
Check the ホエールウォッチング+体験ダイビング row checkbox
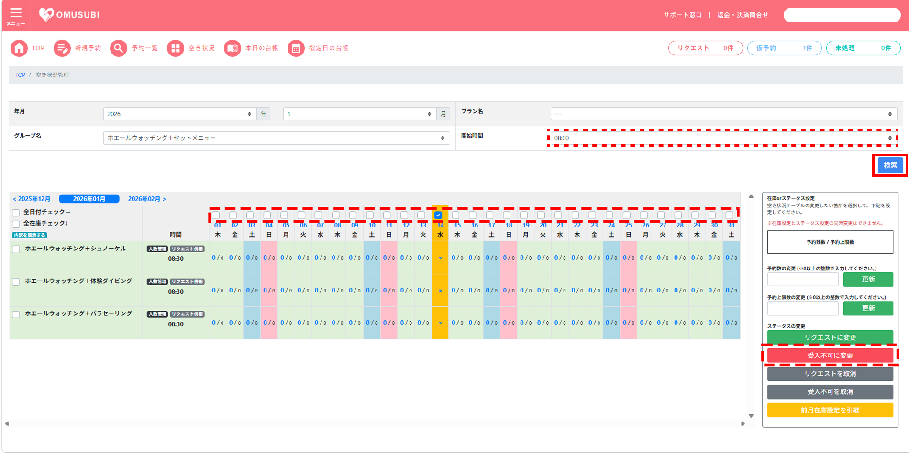pos(16,282)
